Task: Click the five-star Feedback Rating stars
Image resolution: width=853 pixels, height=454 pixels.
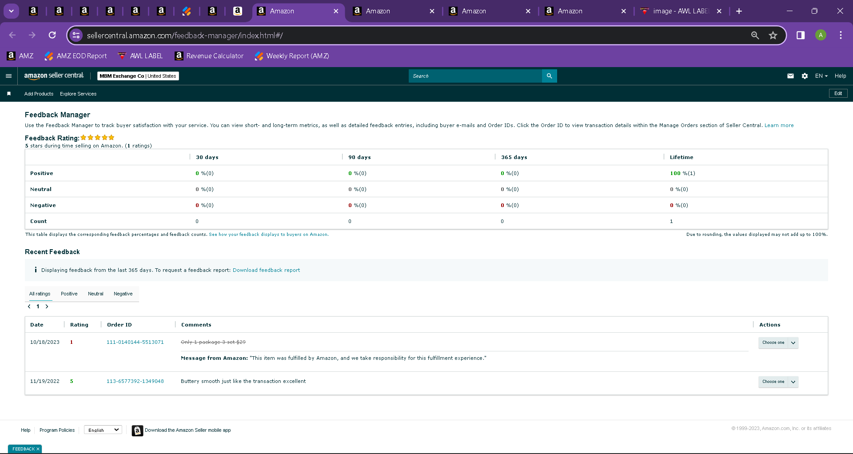Action: (97, 138)
